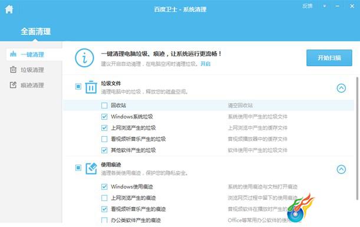
Task: Collapse the 垃圾文件 section
Action: [x=341, y=88]
